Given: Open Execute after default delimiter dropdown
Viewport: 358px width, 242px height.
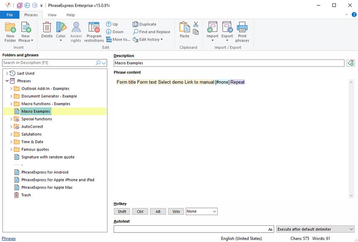Looking at the screenshot, I should (315, 229).
